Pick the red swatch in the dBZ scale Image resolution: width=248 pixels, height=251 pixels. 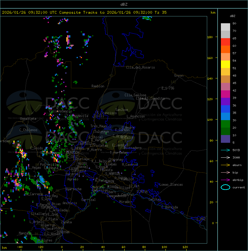(225, 42)
